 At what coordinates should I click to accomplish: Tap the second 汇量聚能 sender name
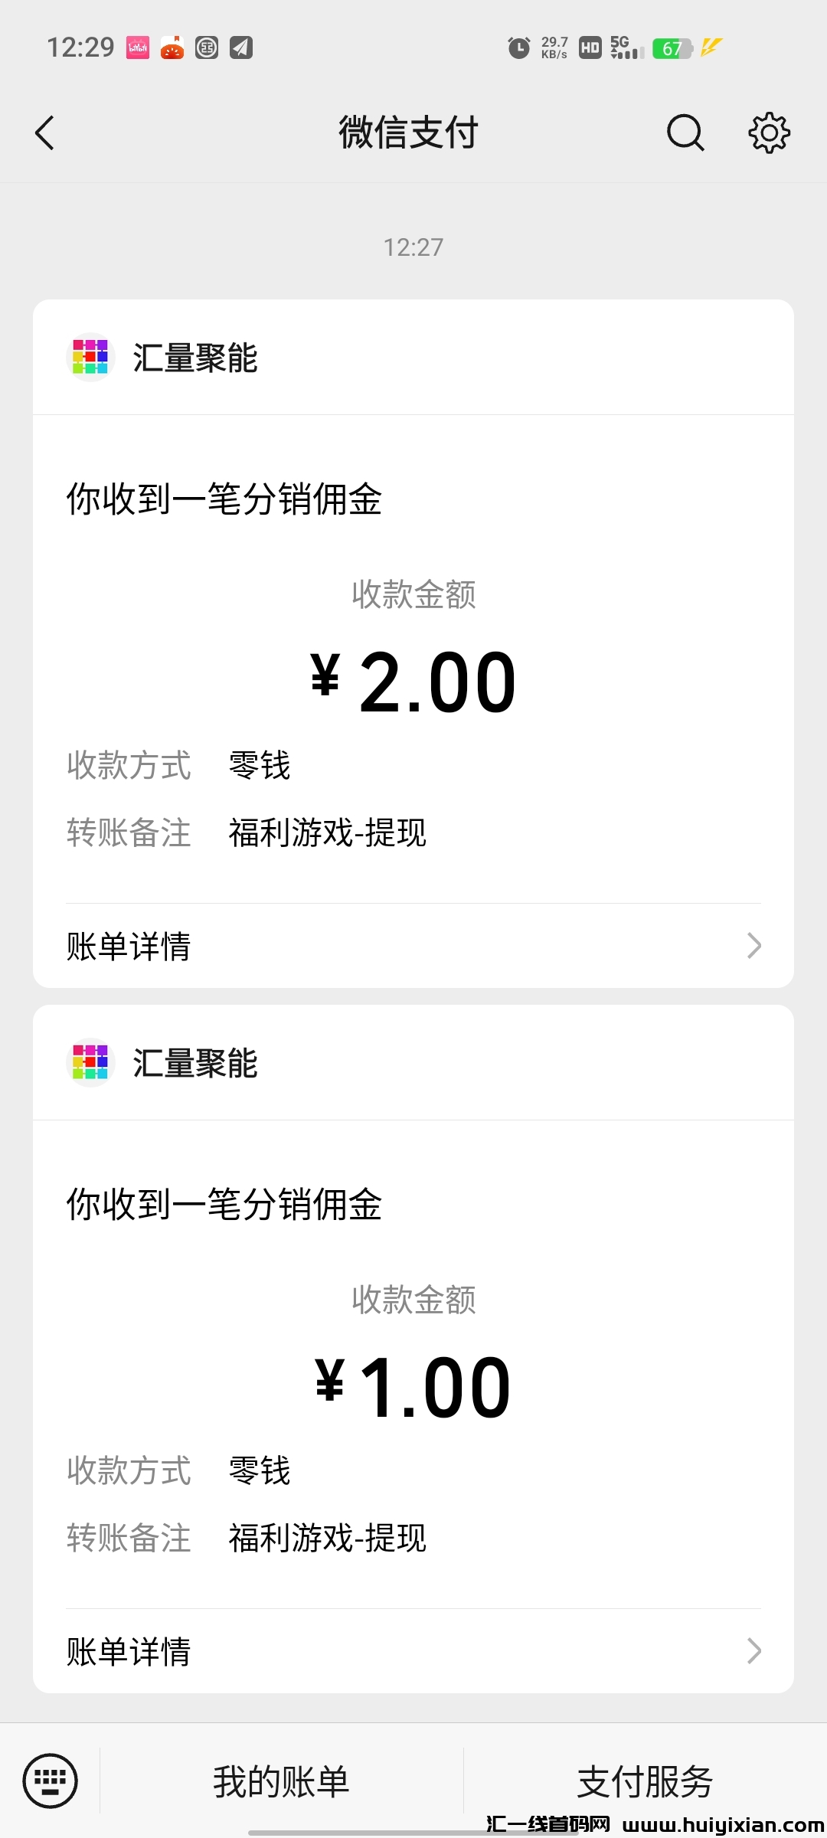coord(195,1063)
